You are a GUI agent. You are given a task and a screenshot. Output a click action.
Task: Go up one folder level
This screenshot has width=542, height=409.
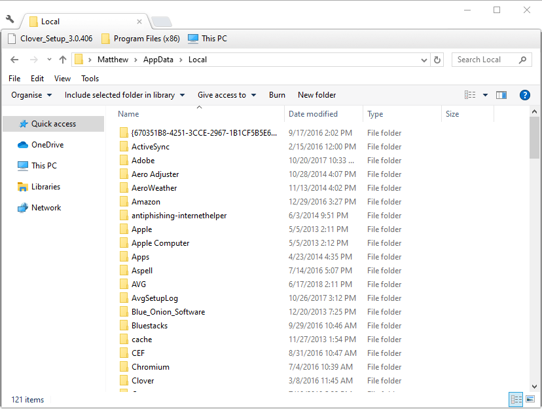[x=63, y=60]
